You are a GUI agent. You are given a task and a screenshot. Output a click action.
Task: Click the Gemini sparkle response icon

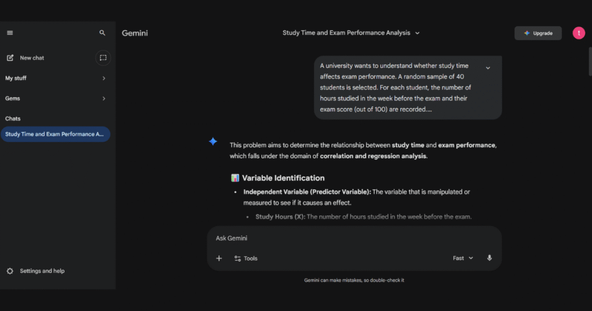pos(213,142)
